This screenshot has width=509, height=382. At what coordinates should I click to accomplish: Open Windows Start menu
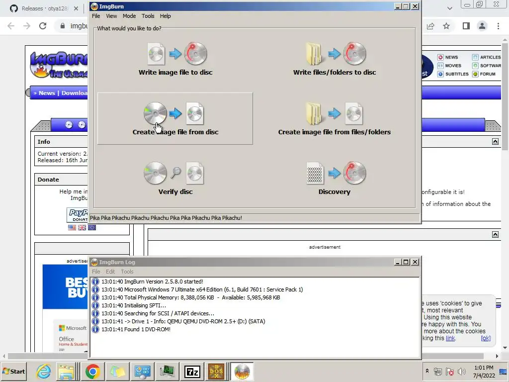[x=13, y=371]
